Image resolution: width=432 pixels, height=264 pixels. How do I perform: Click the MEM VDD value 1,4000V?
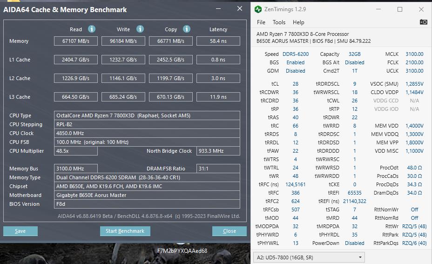(x=414, y=126)
